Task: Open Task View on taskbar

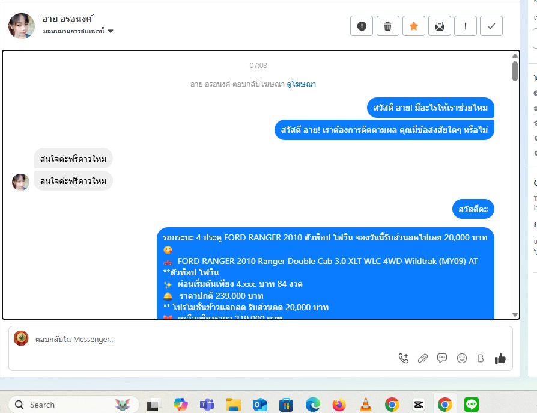Action: tap(153, 405)
